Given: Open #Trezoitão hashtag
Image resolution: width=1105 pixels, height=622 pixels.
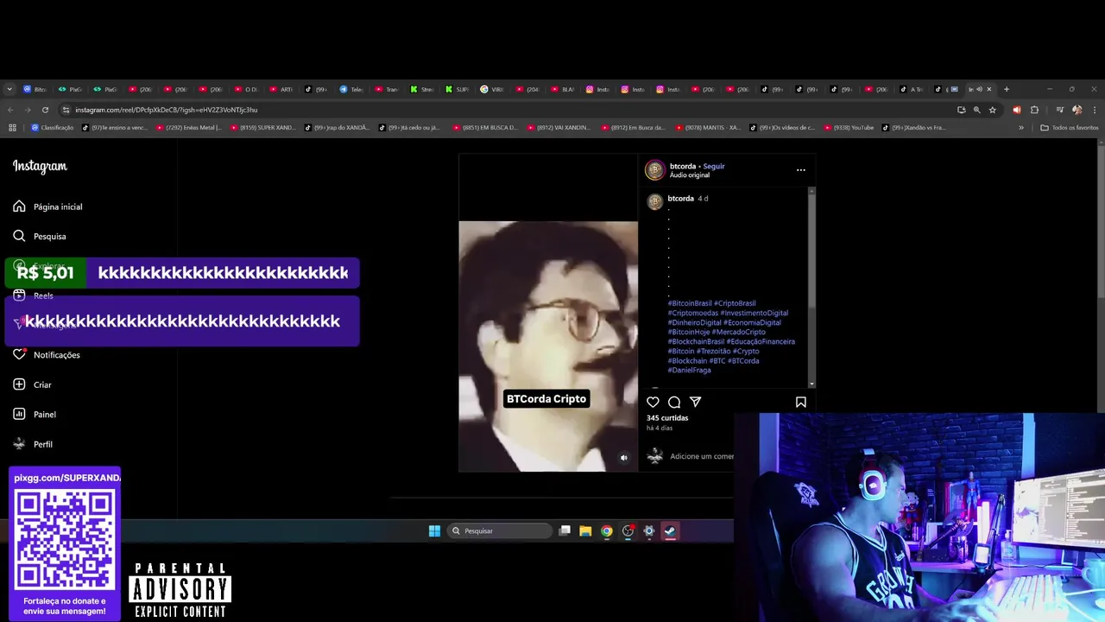Looking at the screenshot, I should coord(714,351).
